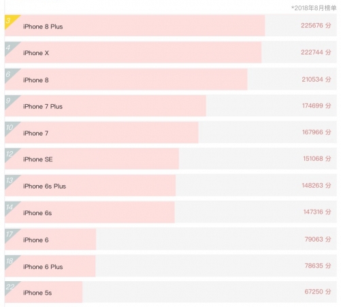Click the grey rank 4 badge
Screen dimensions: 341x307
[10, 48]
